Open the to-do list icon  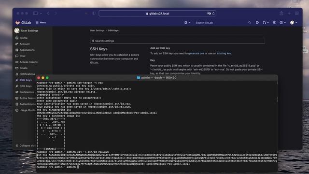274,23
